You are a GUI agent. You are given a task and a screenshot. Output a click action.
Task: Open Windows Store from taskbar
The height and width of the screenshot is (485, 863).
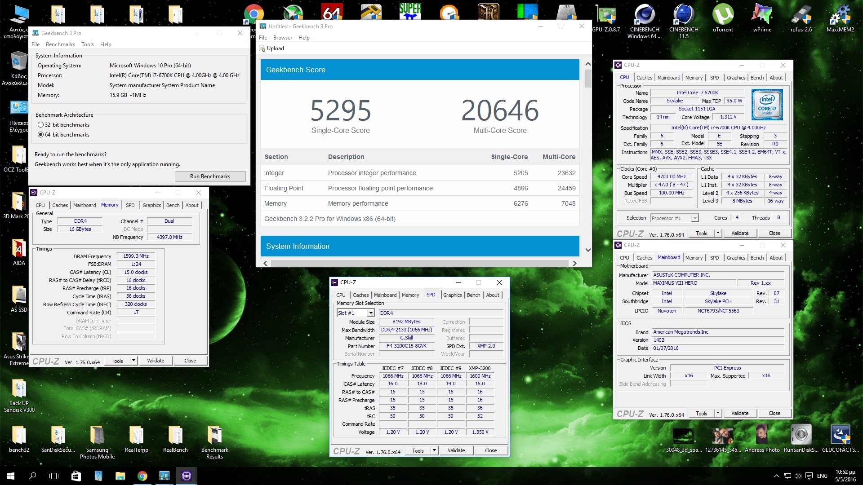(76, 476)
